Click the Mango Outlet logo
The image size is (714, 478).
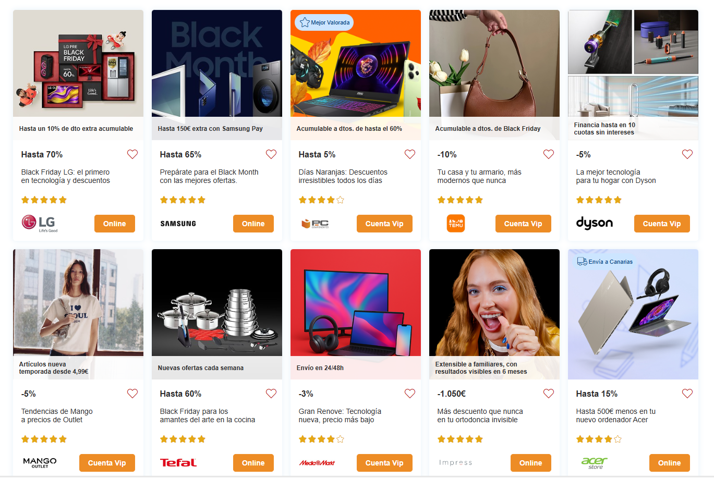(x=40, y=463)
